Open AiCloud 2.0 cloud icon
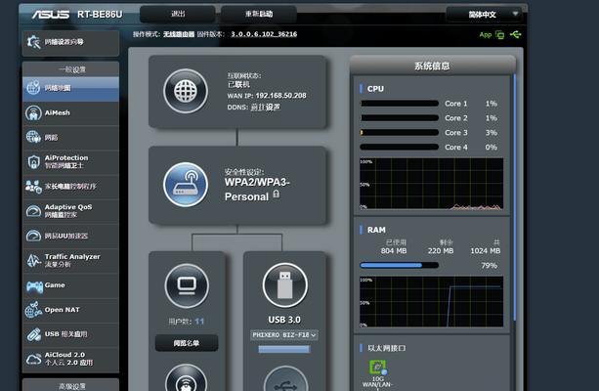 click(x=33, y=359)
